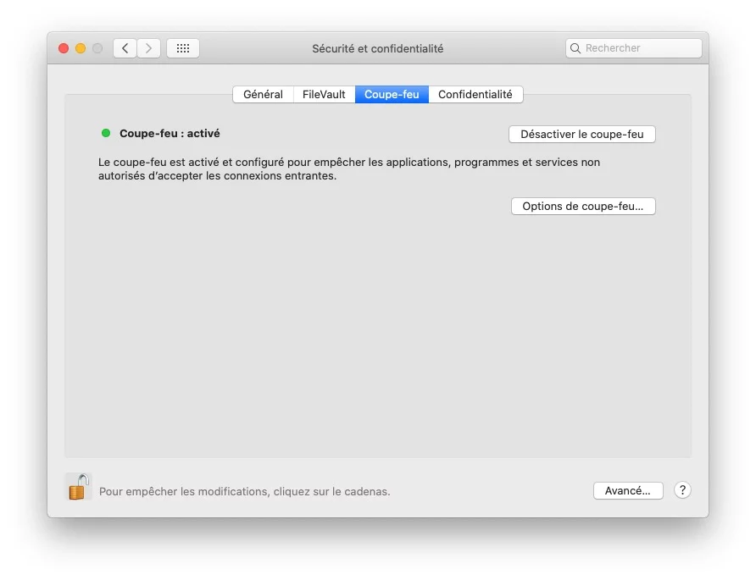Switch to the Général tab
Screen dimensions: 756x580
pos(263,95)
